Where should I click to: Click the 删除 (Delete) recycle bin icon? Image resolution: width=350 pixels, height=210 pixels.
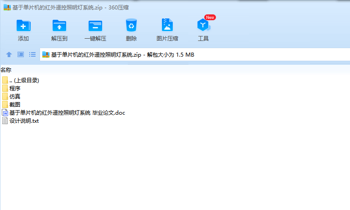(x=131, y=25)
